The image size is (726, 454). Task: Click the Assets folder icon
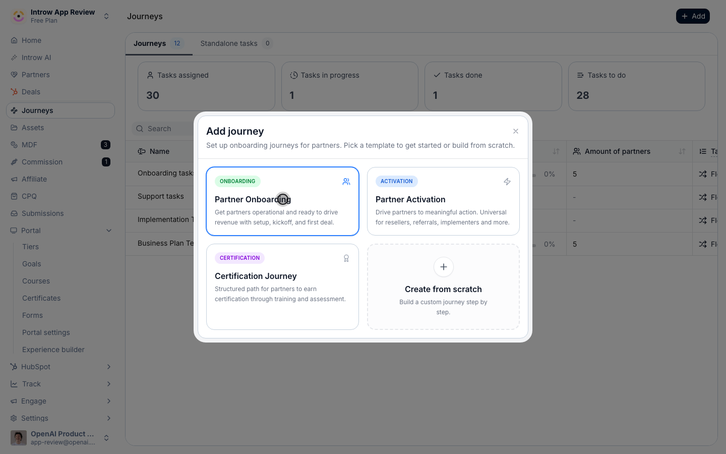pyautogui.click(x=14, y=128)
